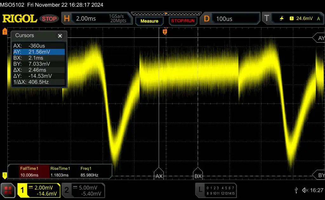Click the RIGOL logo

(20, 19)
